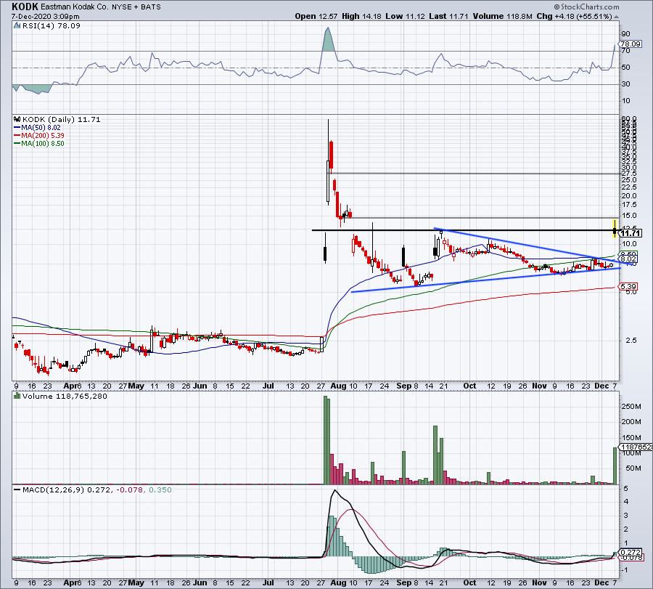Click the 8.02 MA(50) axis tag
653x589 pixels.
coord(628,259)
